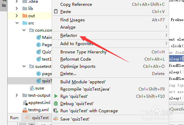Select the orange out folder icon

tap(25, 16)
